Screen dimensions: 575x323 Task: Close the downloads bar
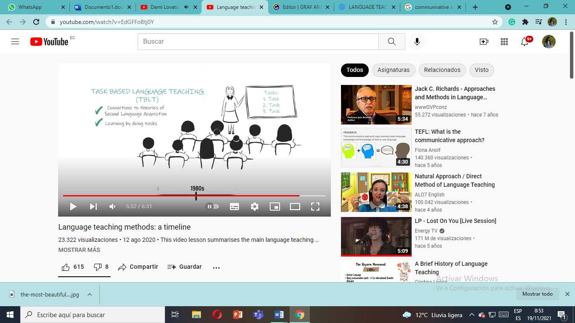(x=567, y=294)
